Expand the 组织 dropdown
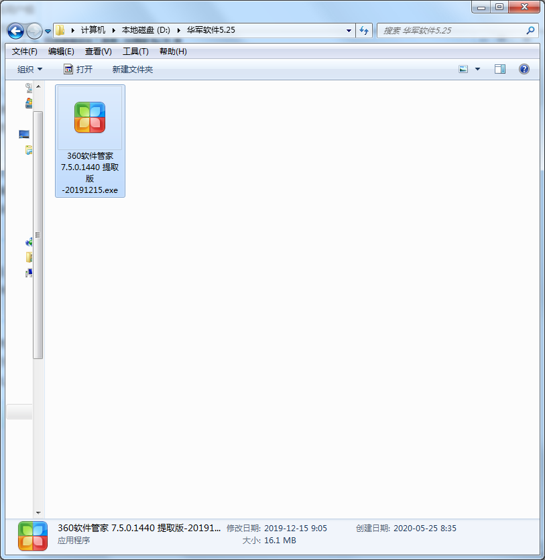This screenshot has width=545, height=560. click(29, 69)
